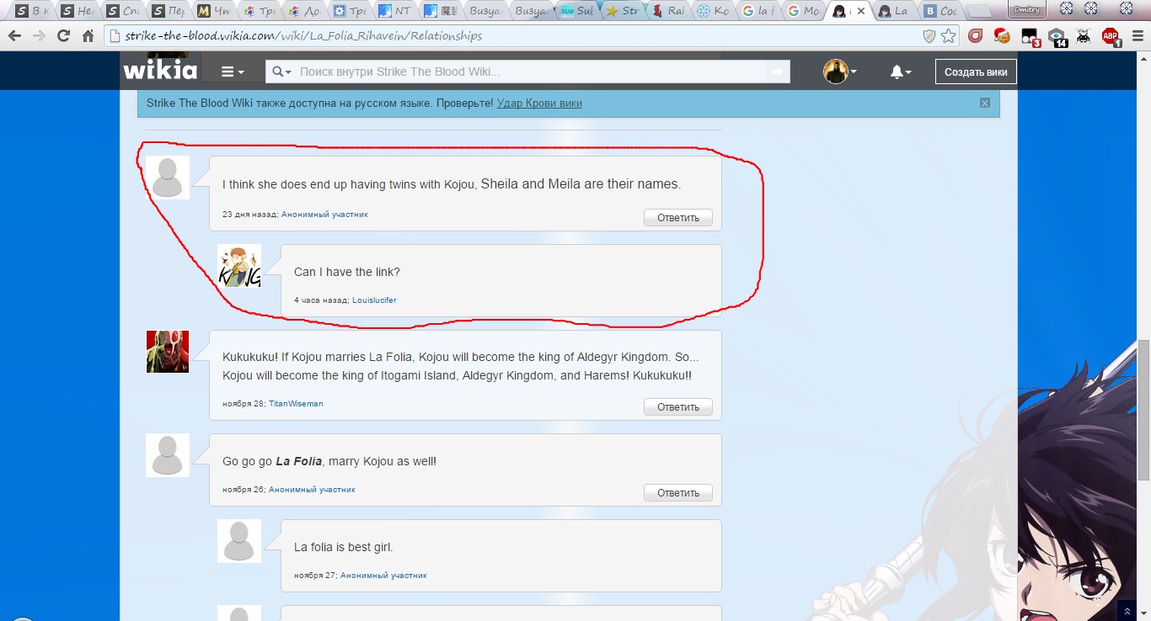Click the browser reload button

pyautogui.click(x=63, y=36)
